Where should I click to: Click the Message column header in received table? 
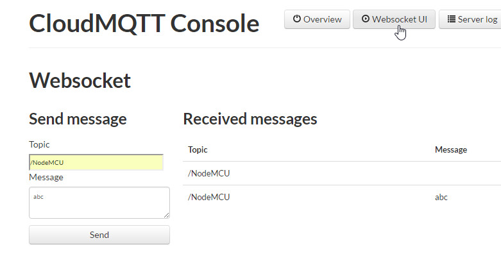[x=451, y=149]
